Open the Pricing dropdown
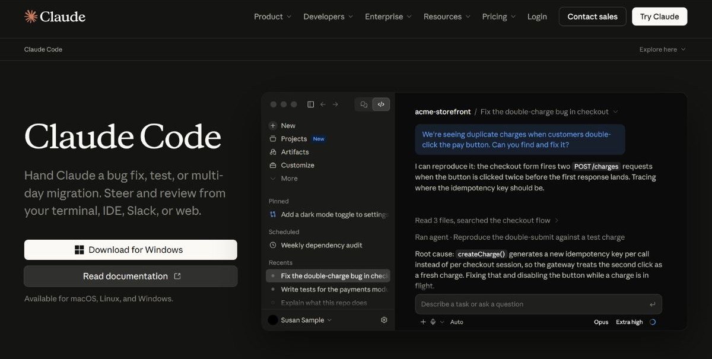 499,17
